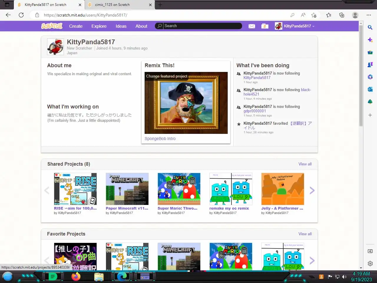Open the Create menu item

[76, 26]
